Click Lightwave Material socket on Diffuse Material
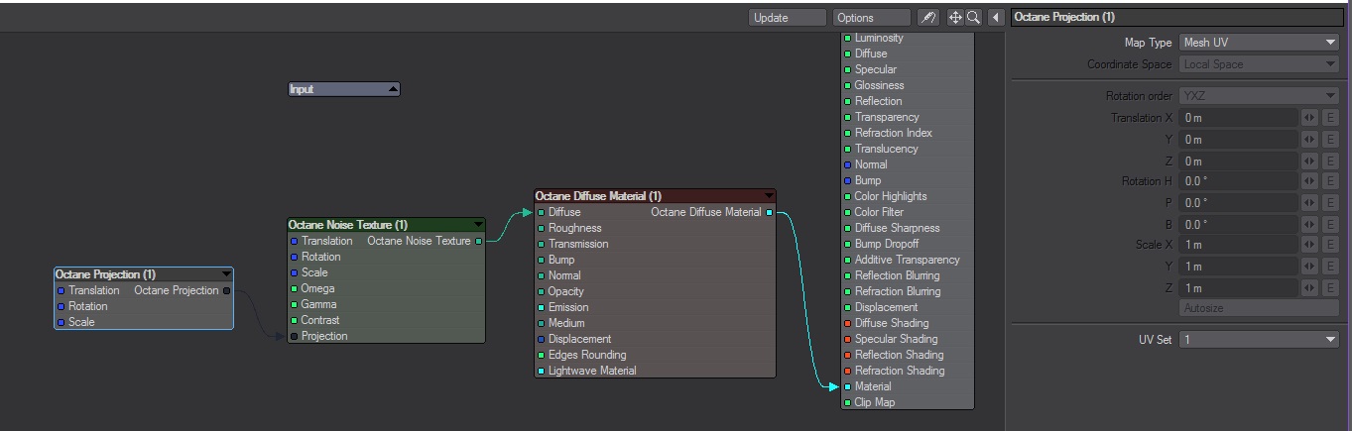This screenshot has width=1352, height=431. 541,371
